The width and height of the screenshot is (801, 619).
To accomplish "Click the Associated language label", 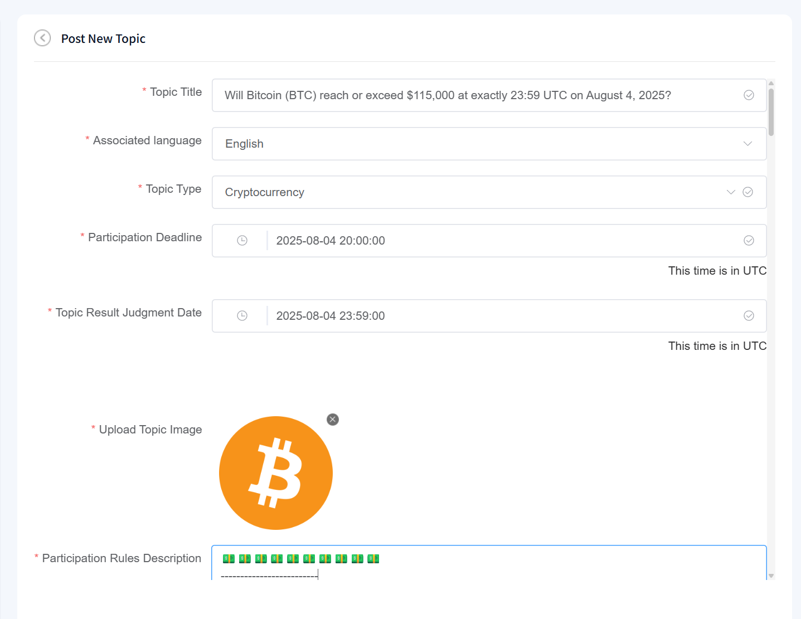I will (147, 140).
